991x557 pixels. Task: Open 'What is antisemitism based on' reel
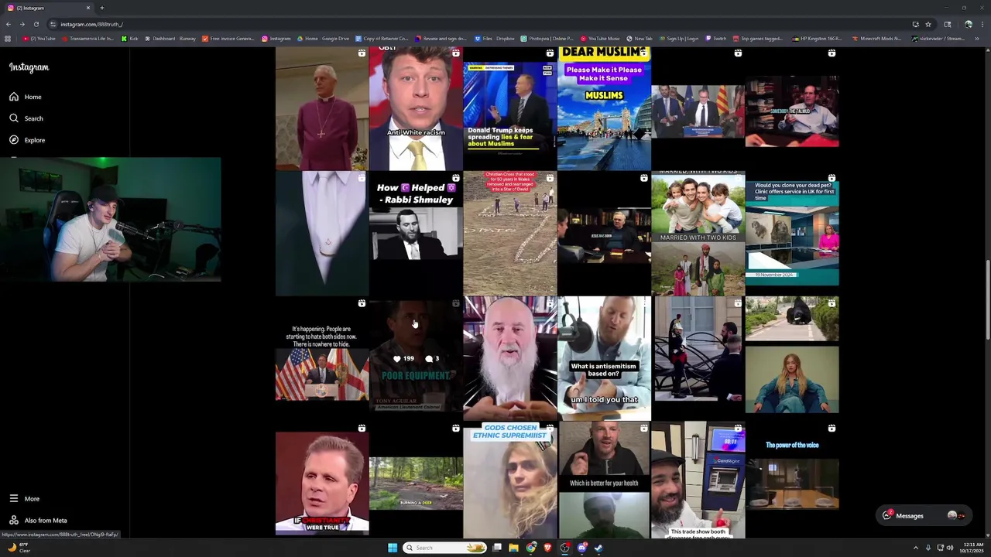coord(604,358)
